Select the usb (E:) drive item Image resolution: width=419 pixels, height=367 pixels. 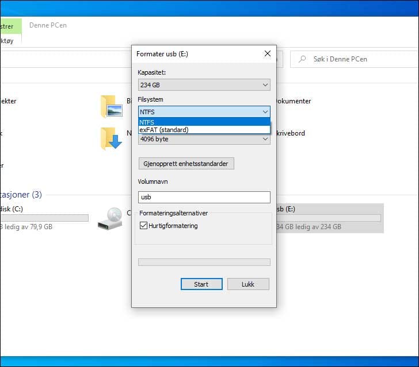328,218
